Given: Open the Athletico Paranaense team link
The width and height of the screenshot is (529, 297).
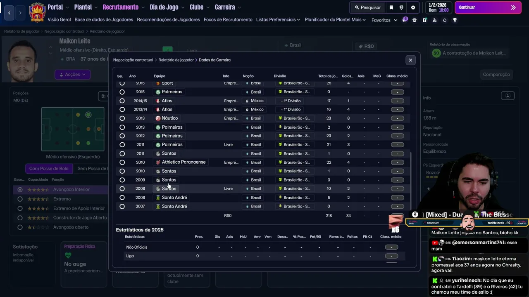Looking at the screenshot, I should [x=183, y=162].
